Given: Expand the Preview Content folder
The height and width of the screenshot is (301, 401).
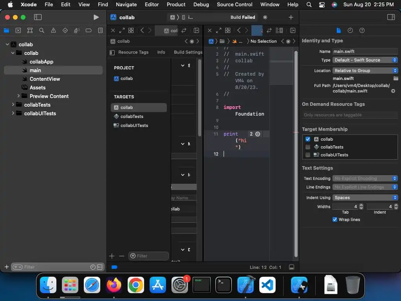Looking at the screenshot, I should pos(18,96).
